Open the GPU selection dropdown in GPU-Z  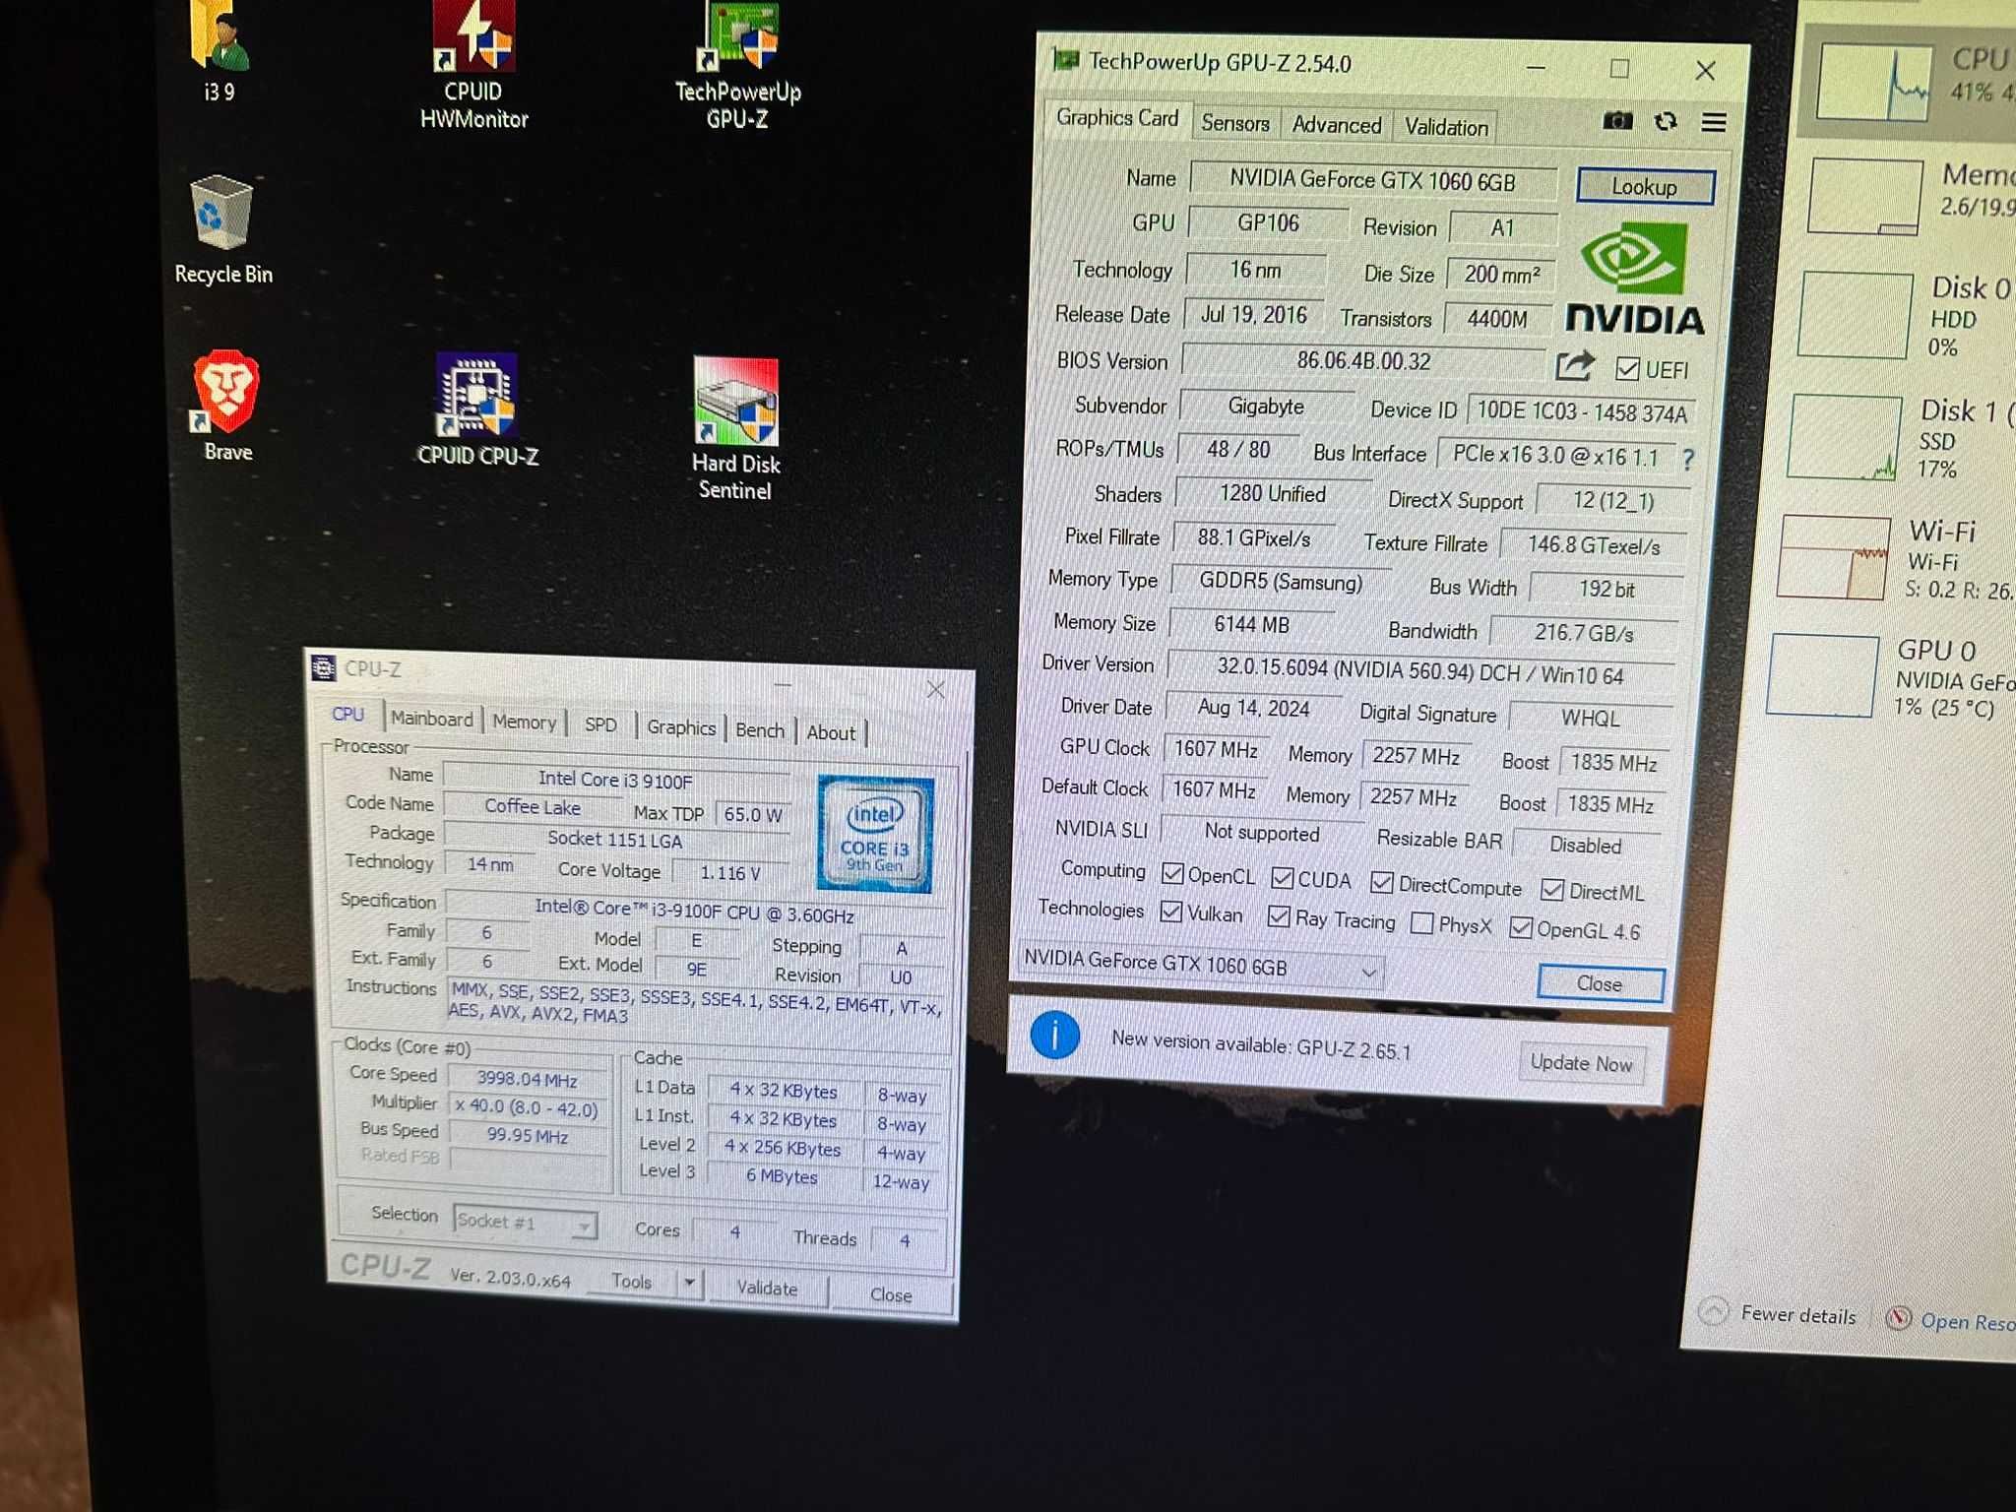click(1201, 964)
